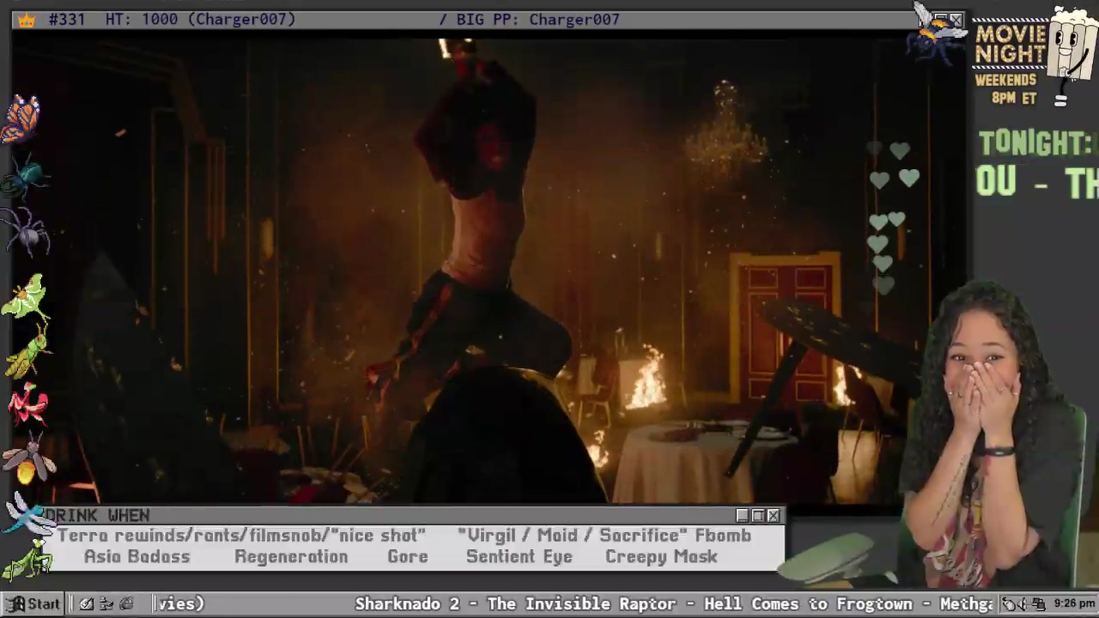Click the "Sentient Eye" drink rule
This screenshot has height=618, width=1099.
tap(519, 557)
